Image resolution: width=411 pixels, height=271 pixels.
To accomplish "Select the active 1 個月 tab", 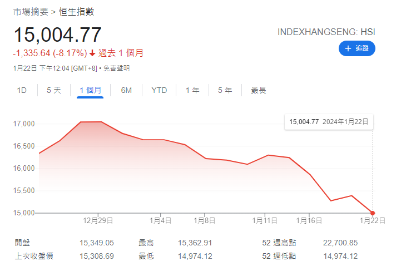I will [90, 90].
